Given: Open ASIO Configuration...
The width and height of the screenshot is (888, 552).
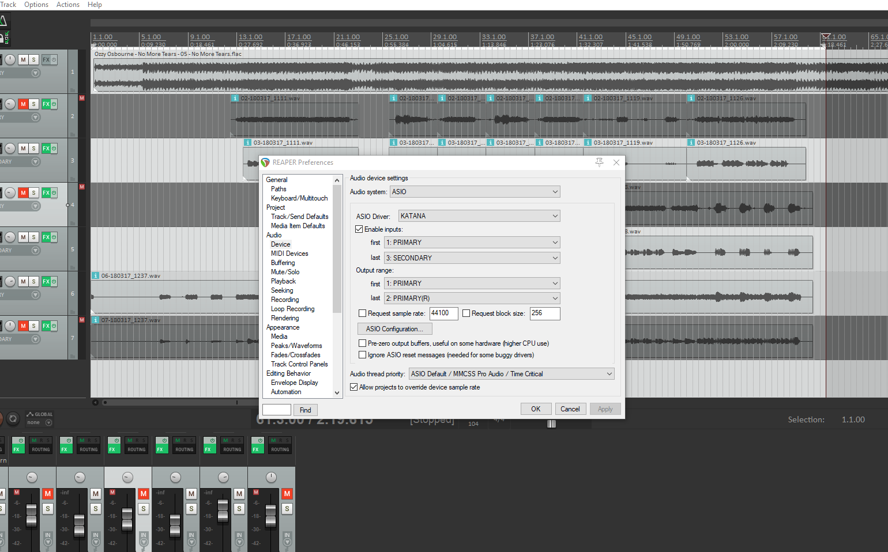Looking at the screenshot, I should [x=394, y=329].
